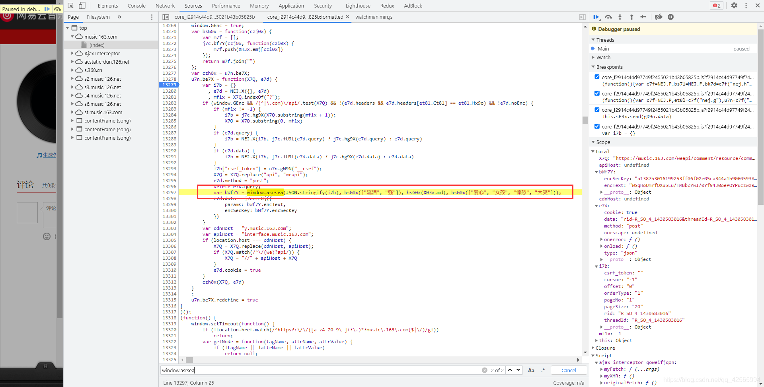Step out of current function
This screenshot has width=764, height=387.
[x=631, y=17]
